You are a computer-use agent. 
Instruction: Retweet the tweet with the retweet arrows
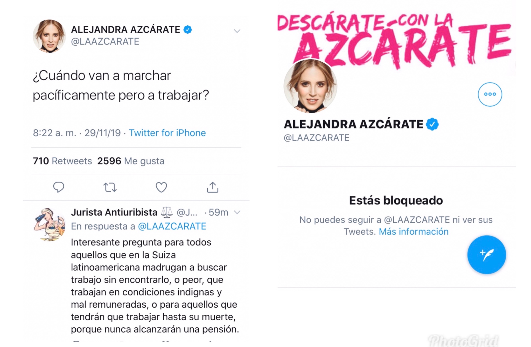pos(110,187)
